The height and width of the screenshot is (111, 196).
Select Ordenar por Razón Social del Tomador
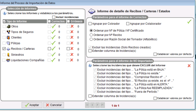point(91,39)
